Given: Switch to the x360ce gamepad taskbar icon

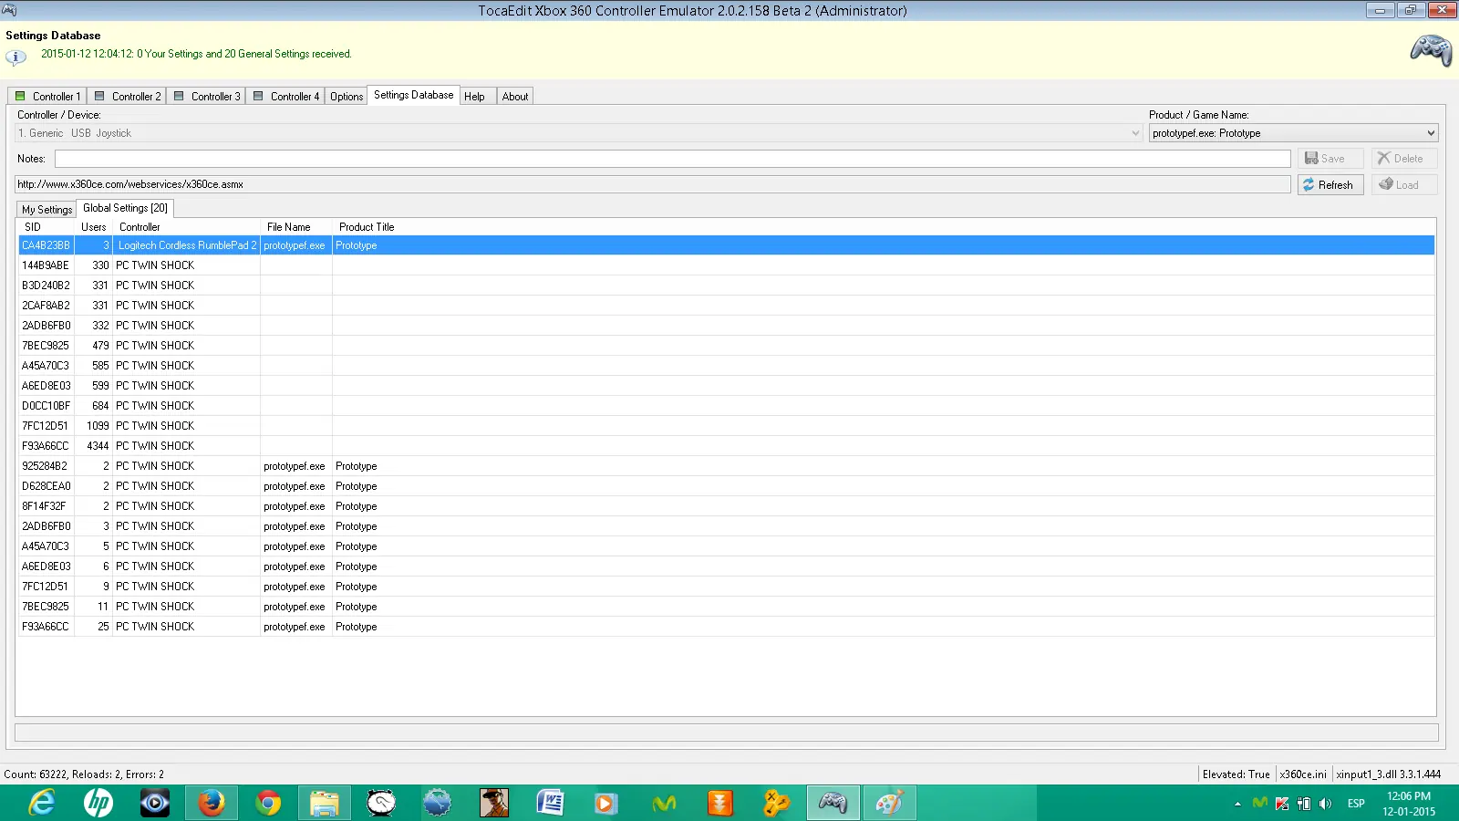Looking at the screenshot, I should tap(833, 803).
